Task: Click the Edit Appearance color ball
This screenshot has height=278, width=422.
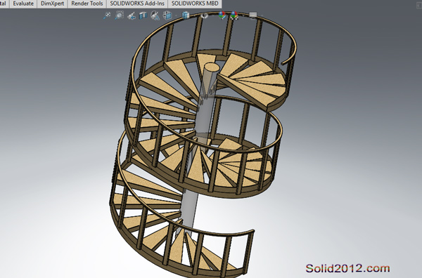Action: click(x=222, y=15)
